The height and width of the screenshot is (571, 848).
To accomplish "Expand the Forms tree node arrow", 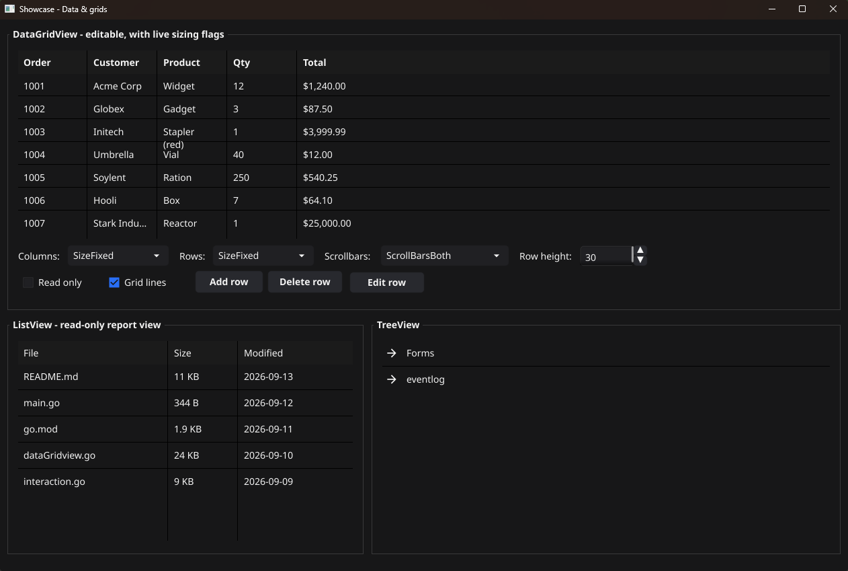I will coord(392,353).
